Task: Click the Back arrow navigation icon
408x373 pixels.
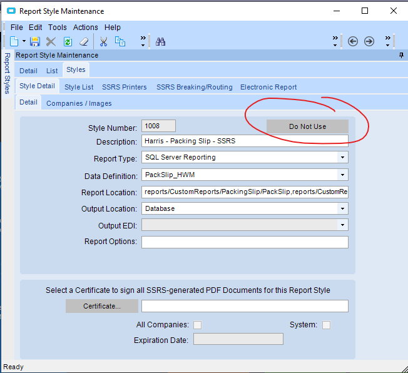Action: click(353, 41)
